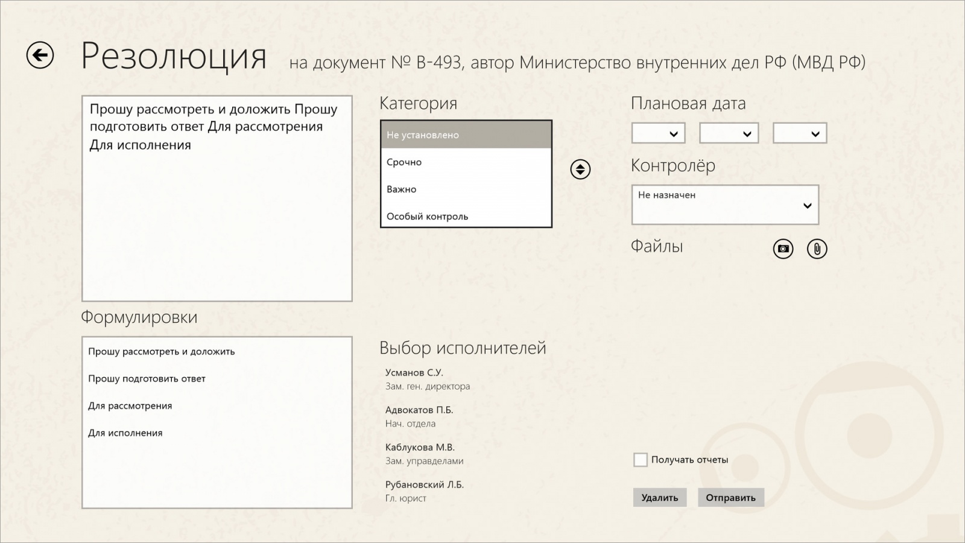965x543 pixels.
Task: Open the first "Плановая дата" dropdown
Action: (659, 133)
